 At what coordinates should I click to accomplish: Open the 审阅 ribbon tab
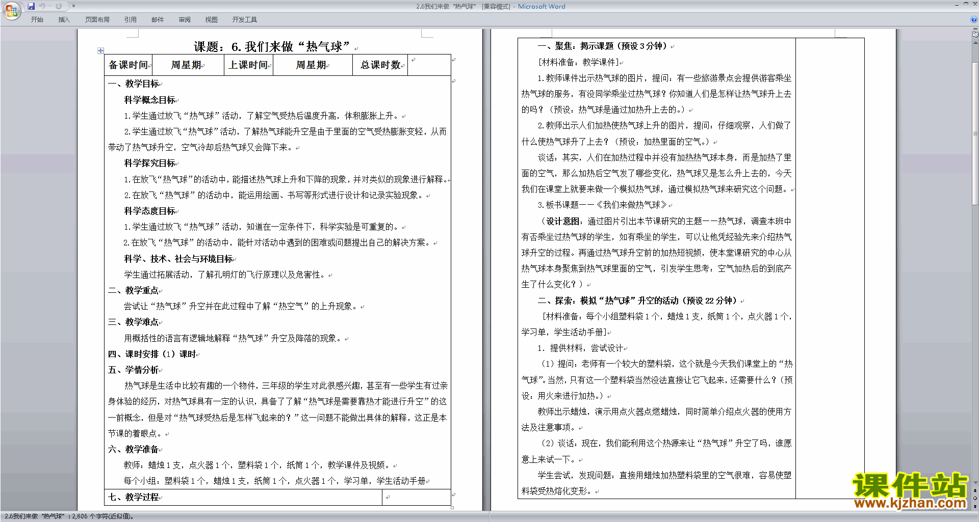click(x=185, y=20)
